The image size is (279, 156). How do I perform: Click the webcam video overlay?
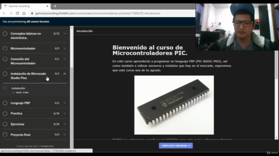[237, 27]
